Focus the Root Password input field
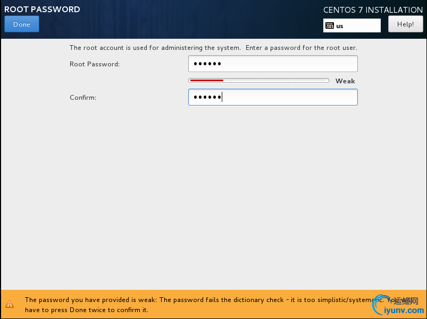The width and height of the screenshot is (427, 319). coord(273,64)
